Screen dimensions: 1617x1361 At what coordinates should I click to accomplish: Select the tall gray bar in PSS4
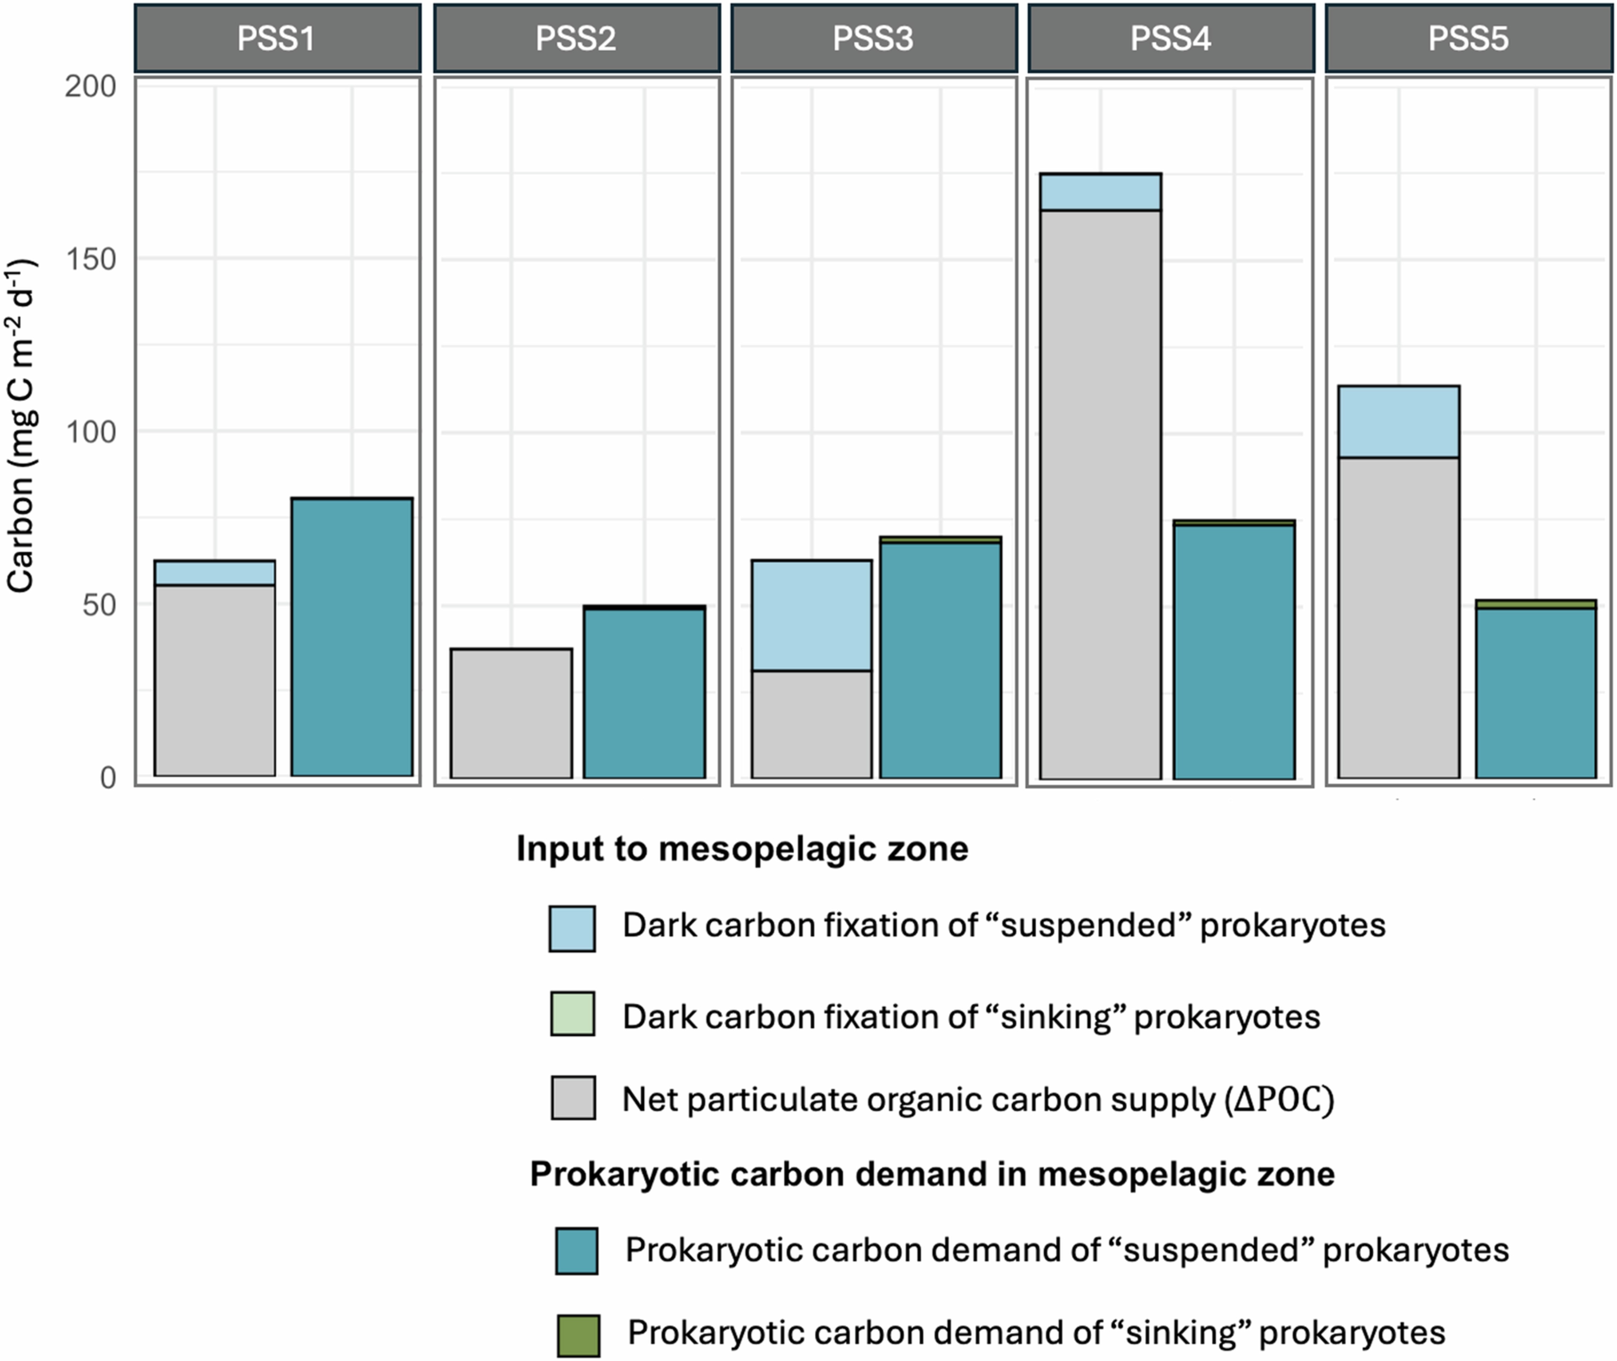pos(1100,494)
